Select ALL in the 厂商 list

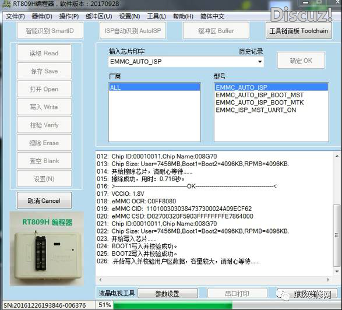click(154, 87)
